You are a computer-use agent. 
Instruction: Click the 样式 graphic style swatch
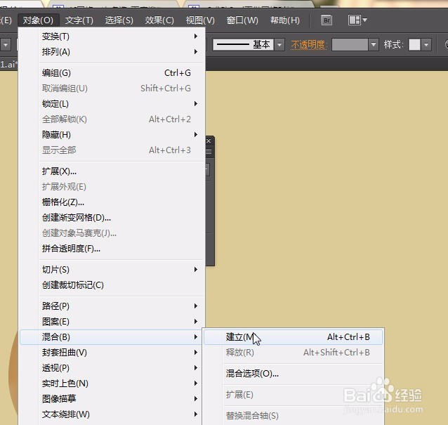(x=414, y=44)
